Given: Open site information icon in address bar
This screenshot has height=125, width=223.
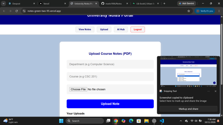Looking at the screenshot, I should point(24,11).
